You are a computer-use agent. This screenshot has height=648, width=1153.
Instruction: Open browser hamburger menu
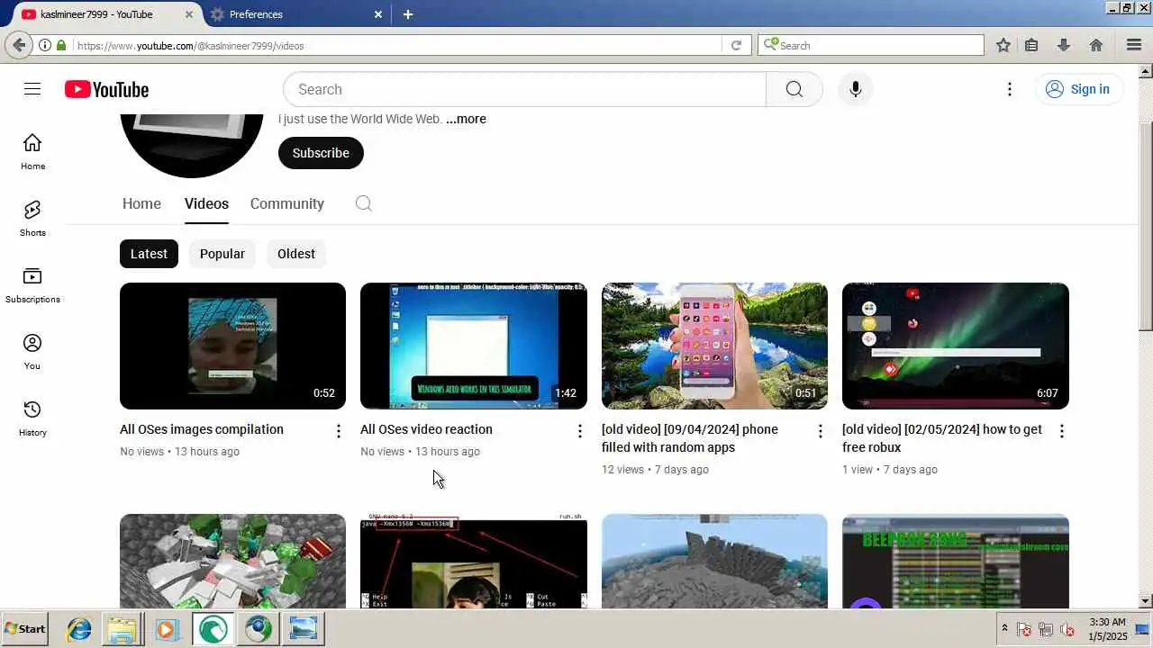1134,45
